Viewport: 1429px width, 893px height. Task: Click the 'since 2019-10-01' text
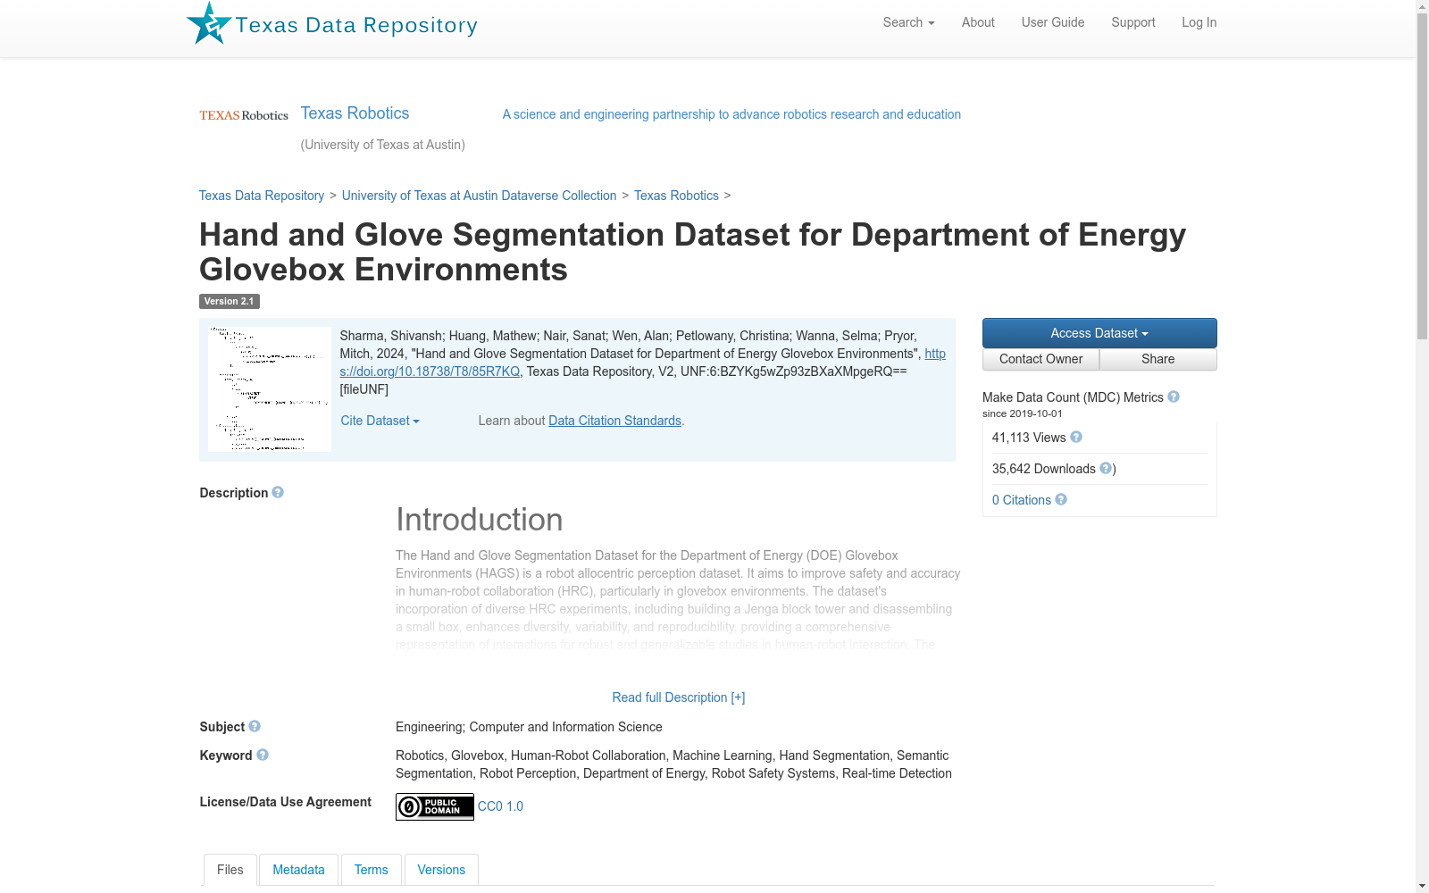(x=1023, y=413)
